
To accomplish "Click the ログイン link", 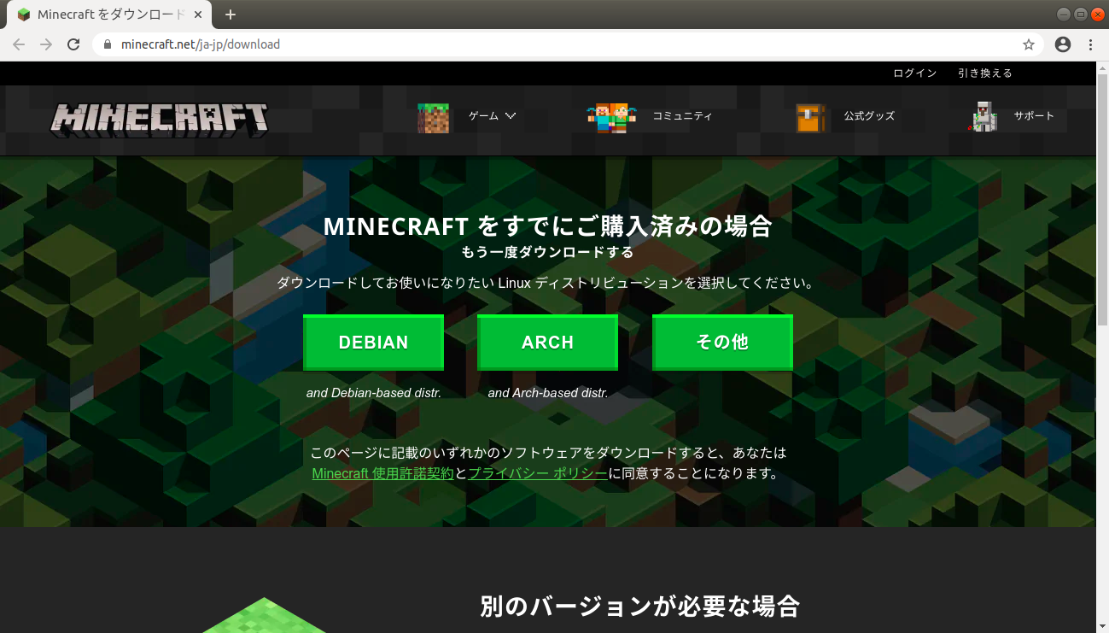I will pos(915,73).
